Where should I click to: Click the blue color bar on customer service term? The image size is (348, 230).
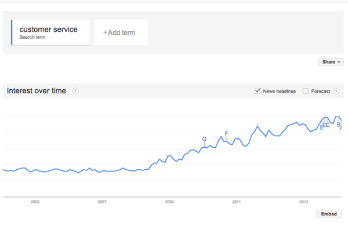click(12, 32)
